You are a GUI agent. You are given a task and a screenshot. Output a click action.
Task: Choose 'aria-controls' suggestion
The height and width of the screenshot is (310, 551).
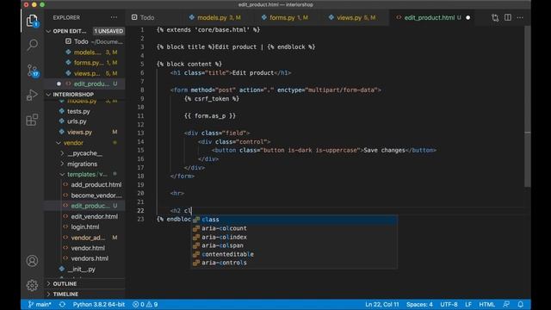click(x=294, y=263)
